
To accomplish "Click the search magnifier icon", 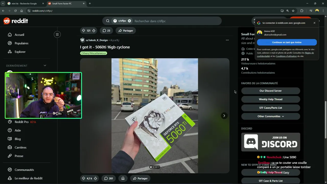I will [x=108, y=21].
